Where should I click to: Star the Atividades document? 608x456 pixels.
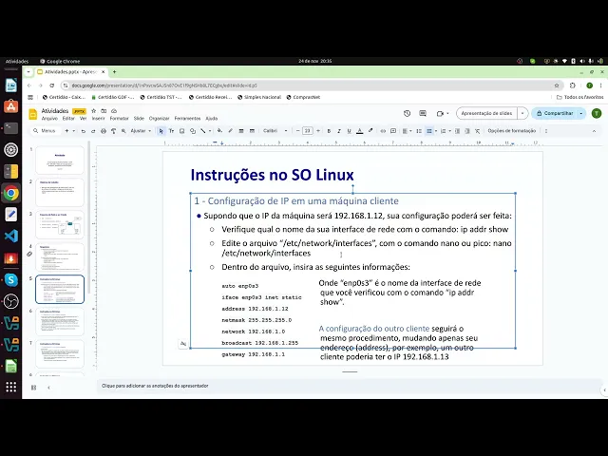(x=93, y=111)
